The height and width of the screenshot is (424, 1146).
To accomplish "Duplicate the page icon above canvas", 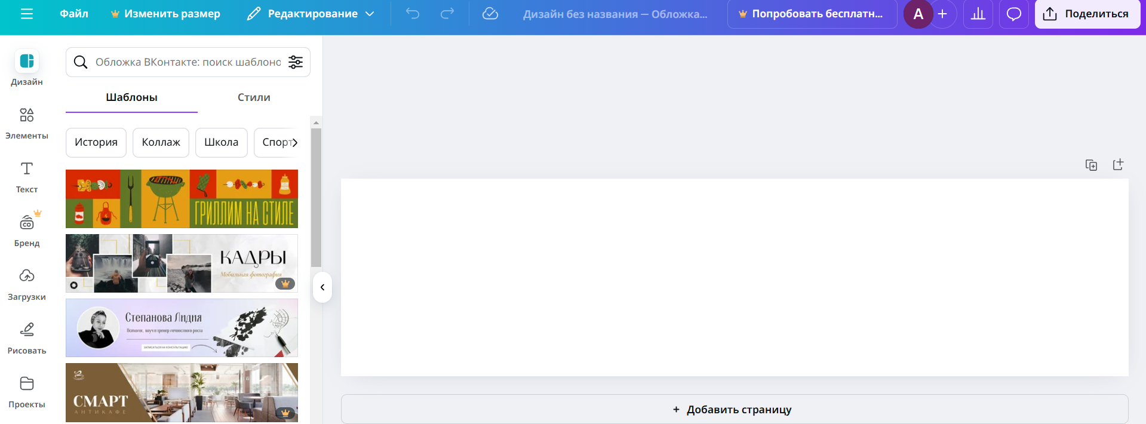I will pyautogui.click(x=1091, y=165).
